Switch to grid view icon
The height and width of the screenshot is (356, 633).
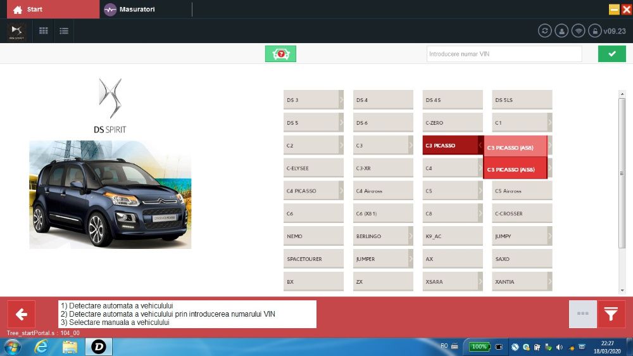44,30
